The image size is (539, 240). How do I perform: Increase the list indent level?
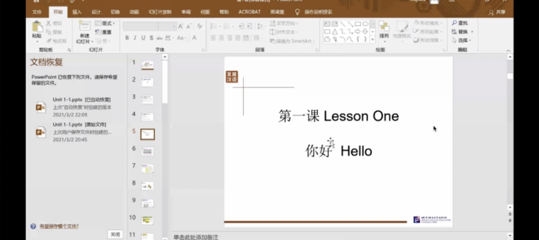[249, 26]
